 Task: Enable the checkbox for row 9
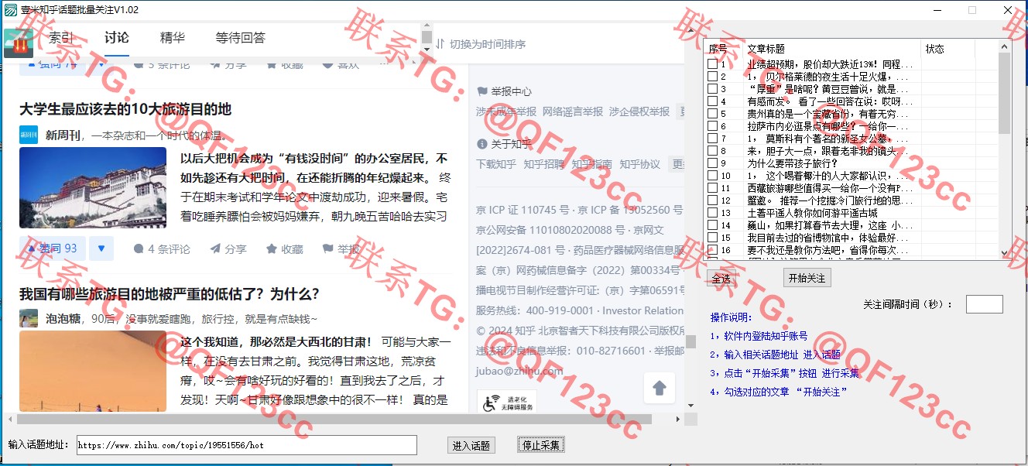[712, 163]
